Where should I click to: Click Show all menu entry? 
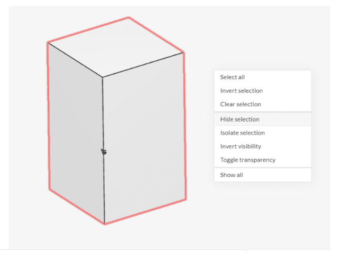pos(231,175)
